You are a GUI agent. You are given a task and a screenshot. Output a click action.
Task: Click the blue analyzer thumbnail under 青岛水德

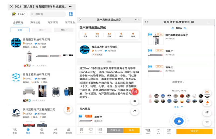68,91
